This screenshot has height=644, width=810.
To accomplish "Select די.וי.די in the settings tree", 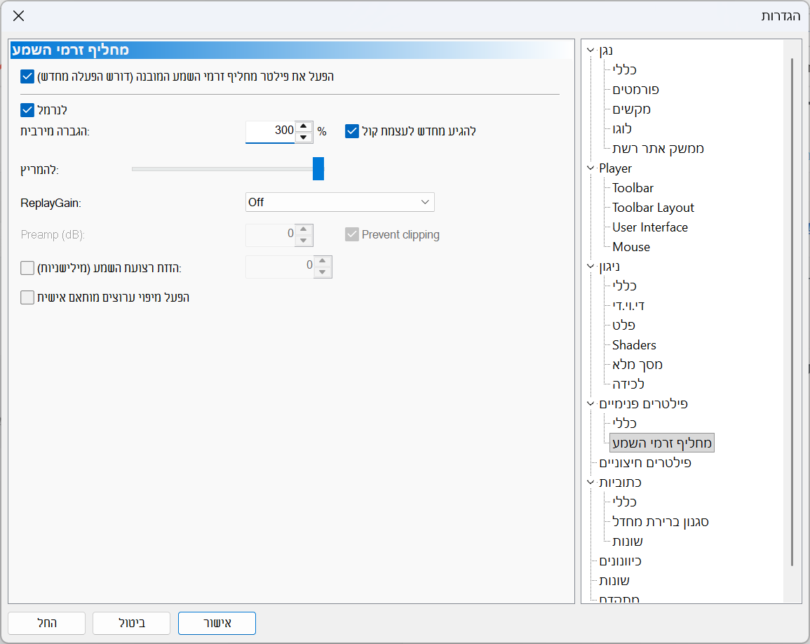I will [628, 305].
